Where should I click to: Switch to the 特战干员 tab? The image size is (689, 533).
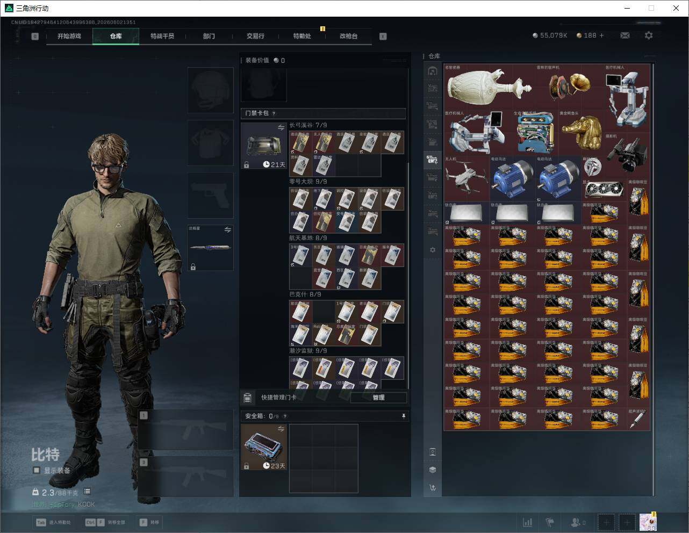point(162,36)
